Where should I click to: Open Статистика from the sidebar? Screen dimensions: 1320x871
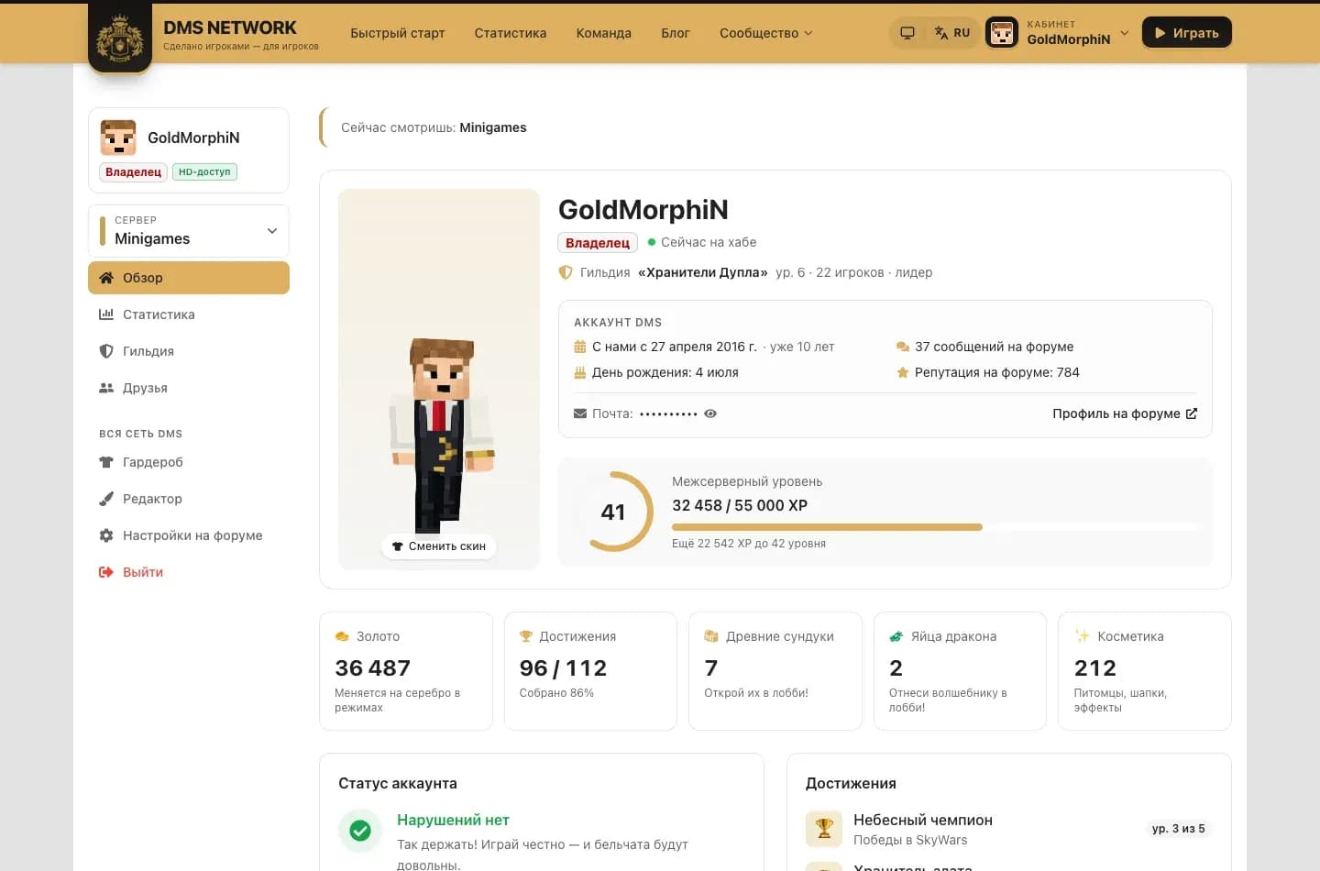click(189, 314)
